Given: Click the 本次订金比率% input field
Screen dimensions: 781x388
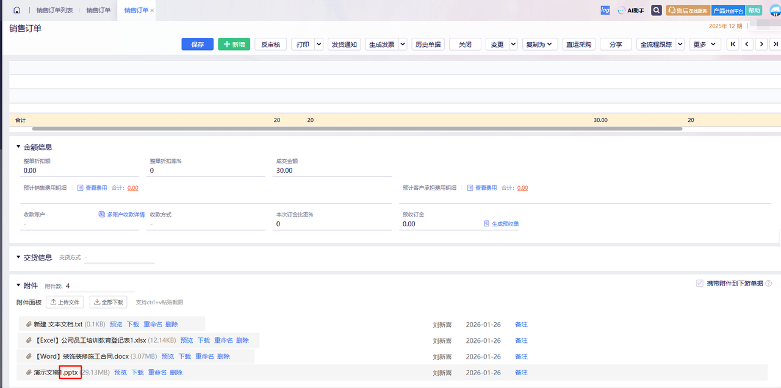Looking at the screenshot, I should point(333,224).
